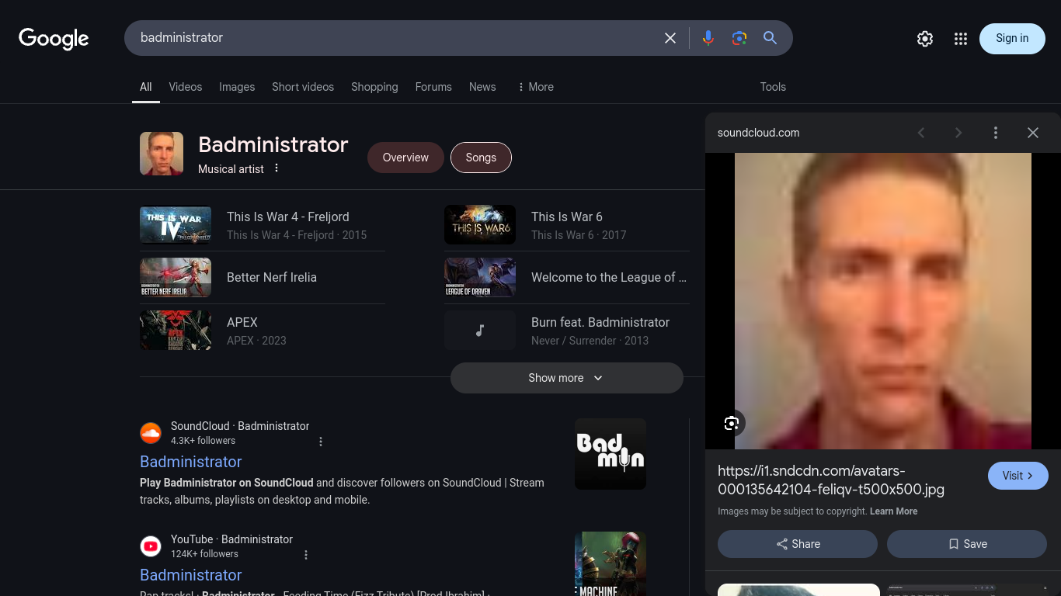The image size is (1061, 596).
Task: Click the large face image in the preview panel
Action: click(x=883, y=301)
